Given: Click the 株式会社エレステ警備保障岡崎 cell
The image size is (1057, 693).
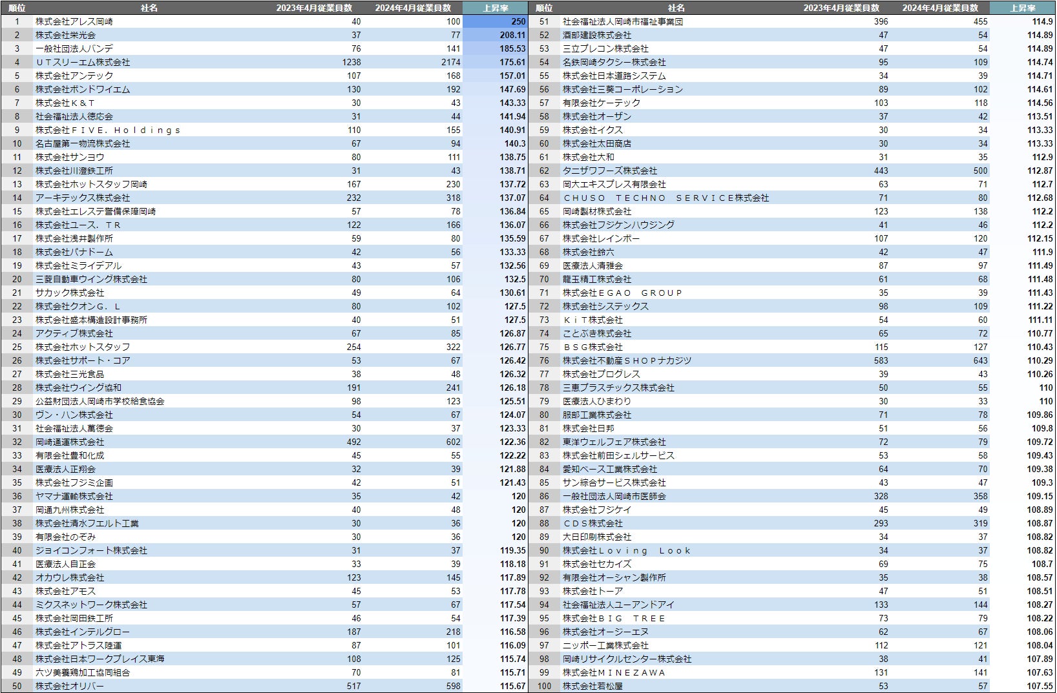Looking at the screenshot, I should (96, 211).
